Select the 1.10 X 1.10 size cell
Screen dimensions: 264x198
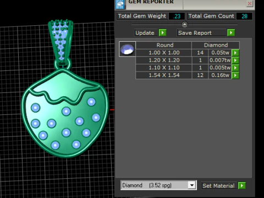(164, 68)
